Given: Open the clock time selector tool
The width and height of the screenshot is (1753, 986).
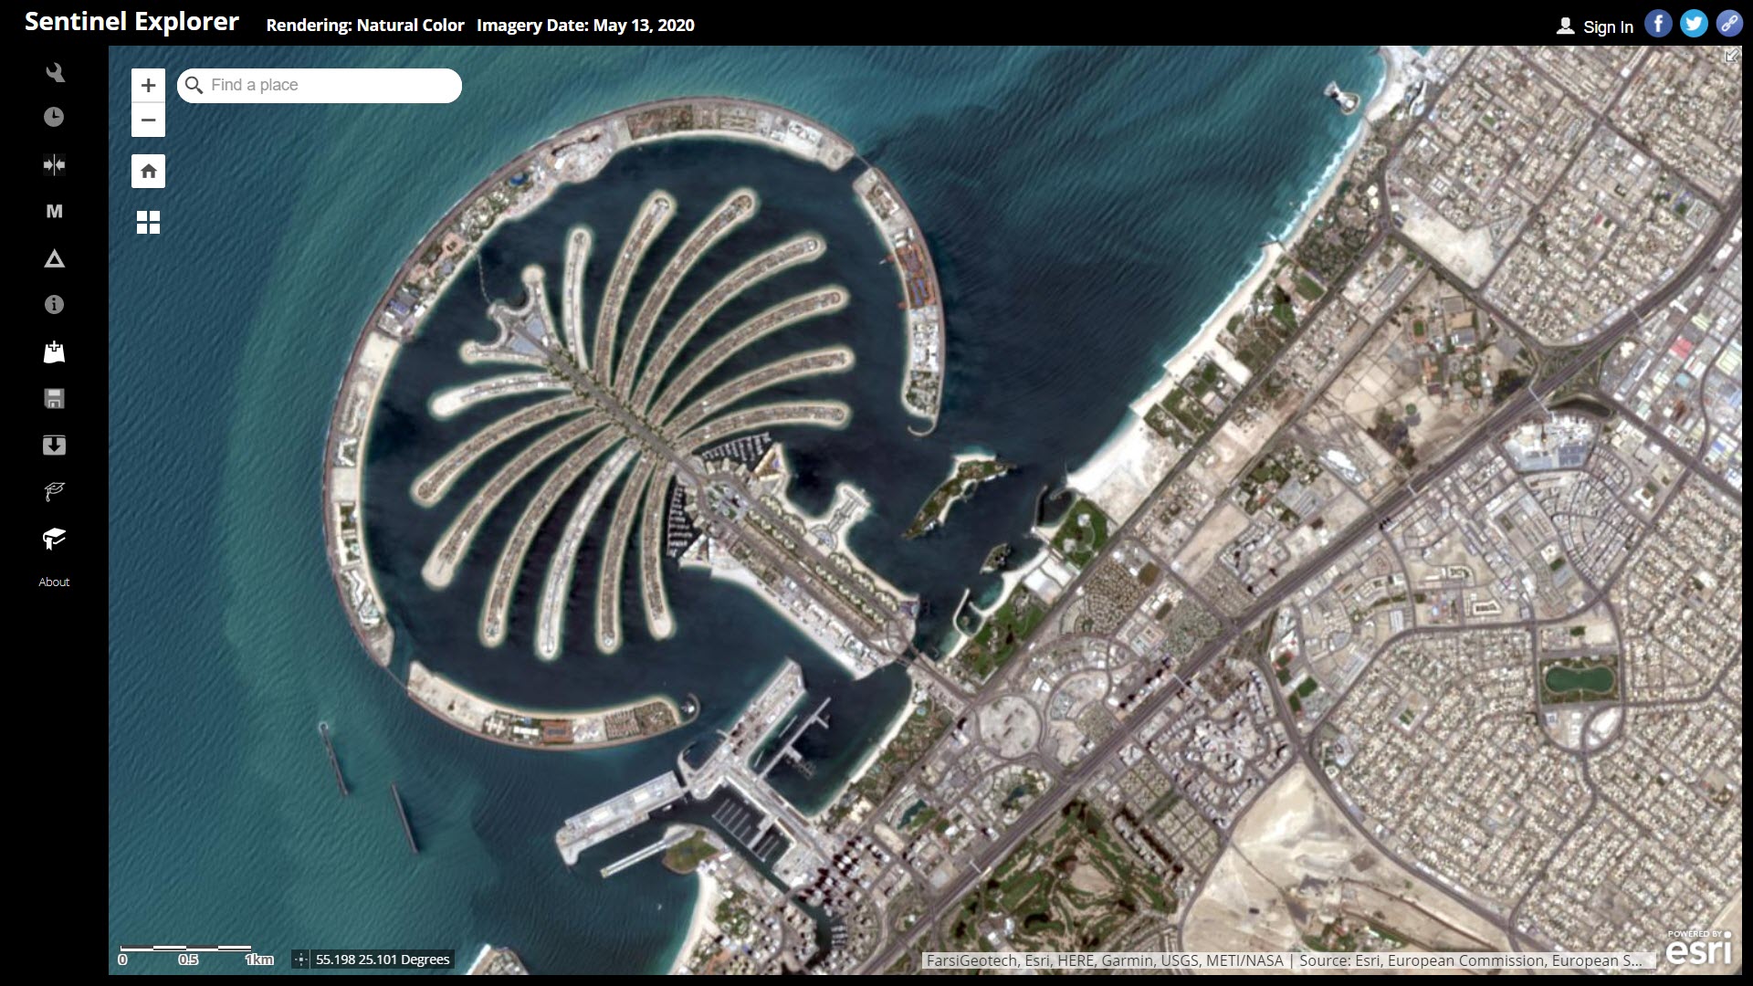Looking at the screenshot, I should click(x=54, y=117).
